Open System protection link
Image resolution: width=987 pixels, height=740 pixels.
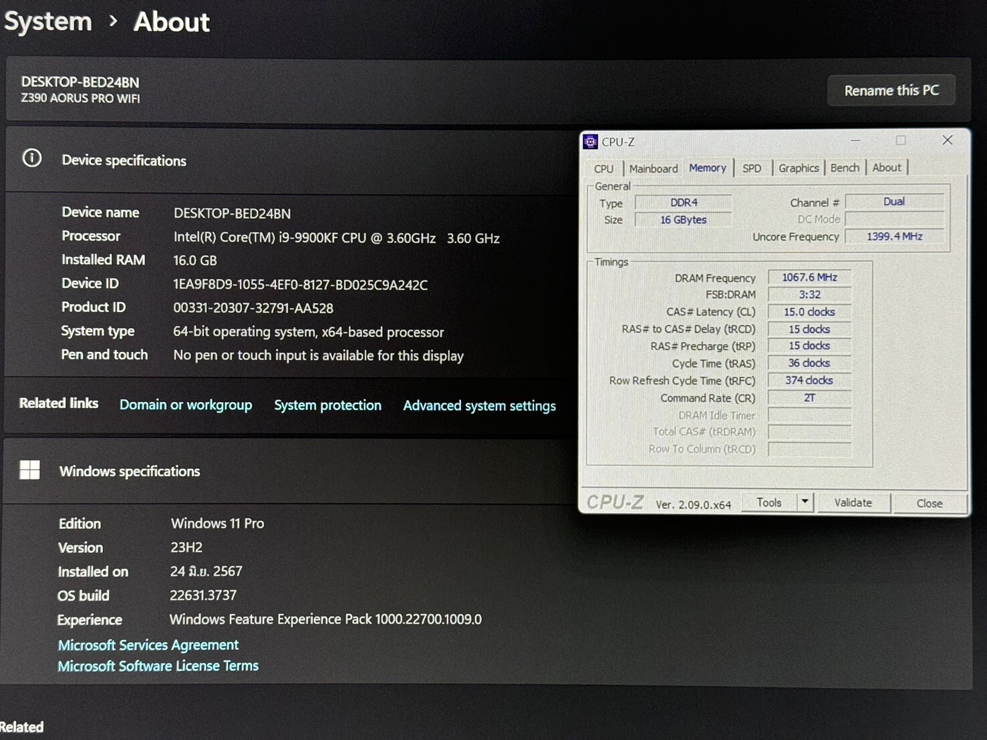(327, 405)
